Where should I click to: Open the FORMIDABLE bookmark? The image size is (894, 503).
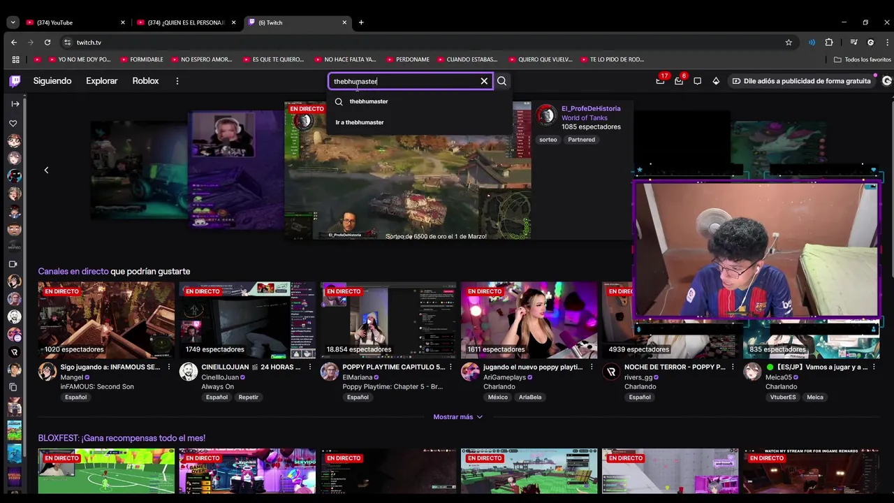point(140,59)
